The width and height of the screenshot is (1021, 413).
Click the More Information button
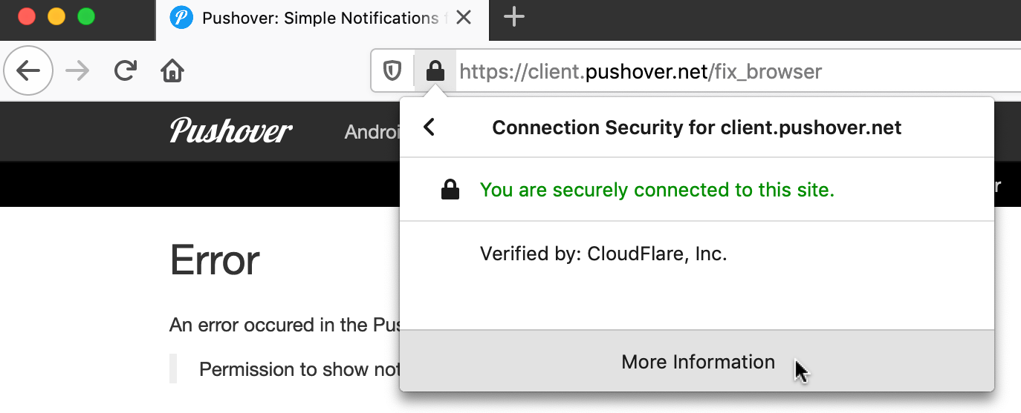point(697,362)
